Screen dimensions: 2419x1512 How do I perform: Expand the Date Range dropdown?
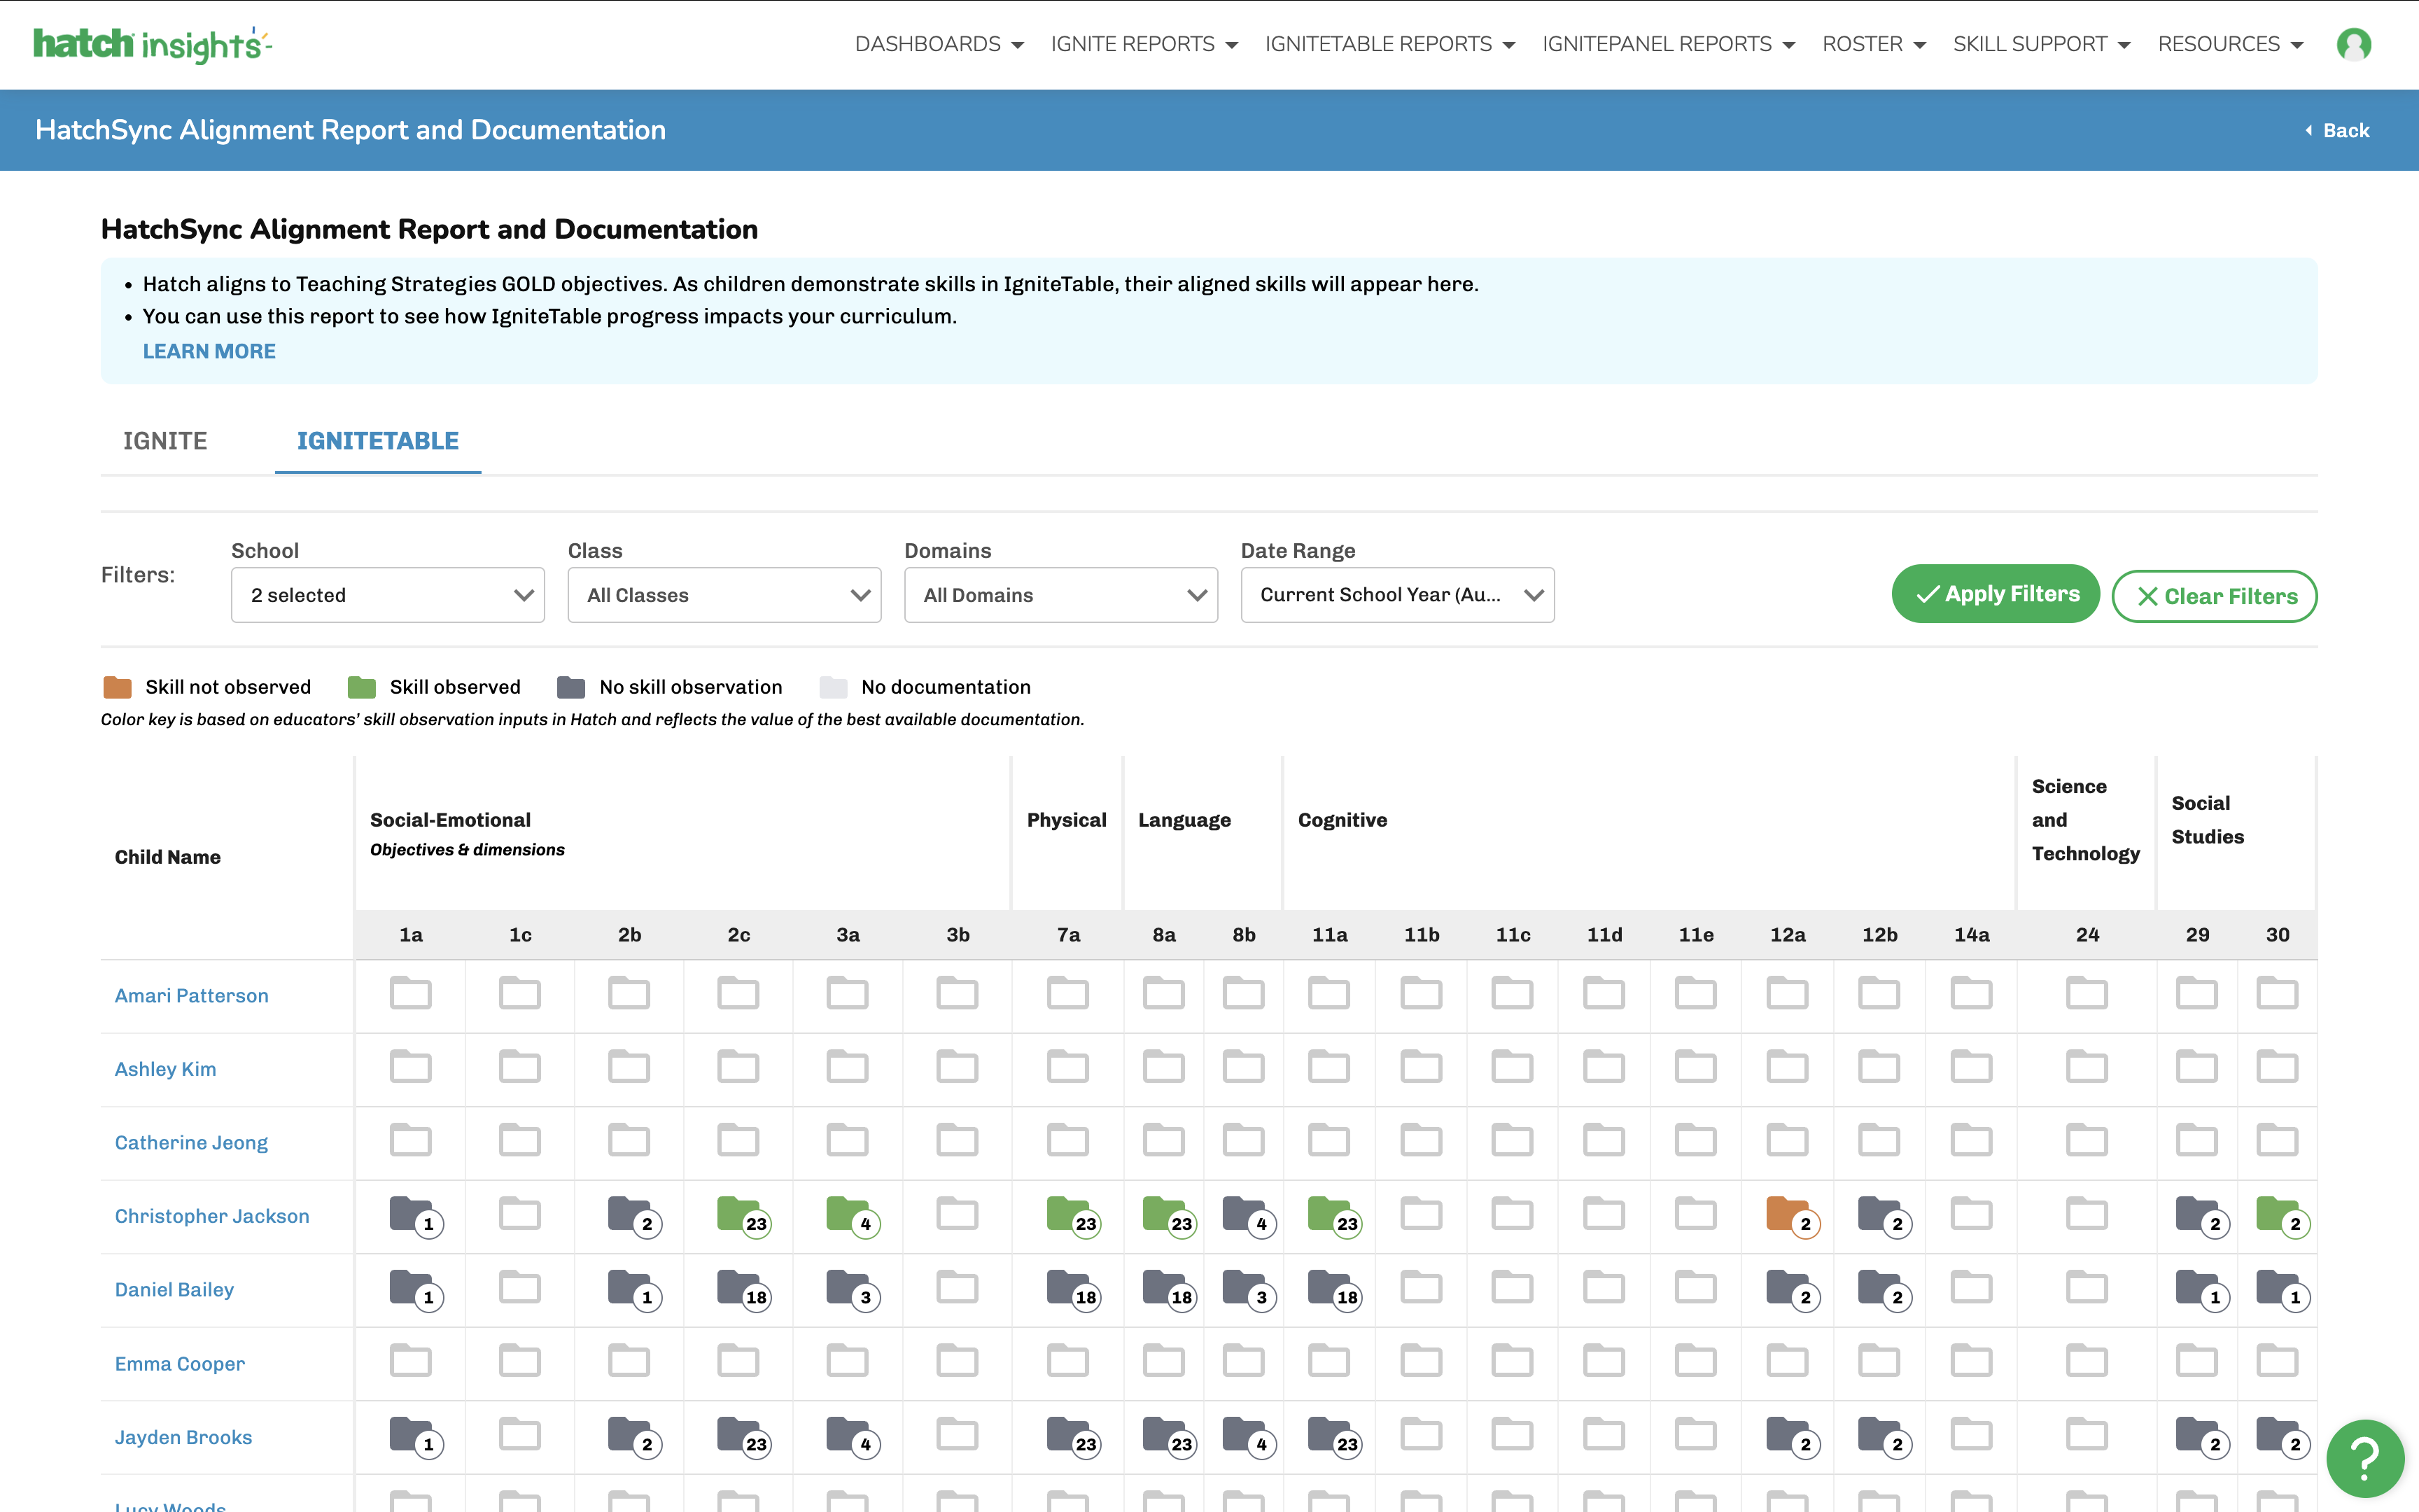1396,595
